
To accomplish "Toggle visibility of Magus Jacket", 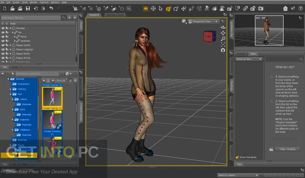I will (x=3, y=45).
